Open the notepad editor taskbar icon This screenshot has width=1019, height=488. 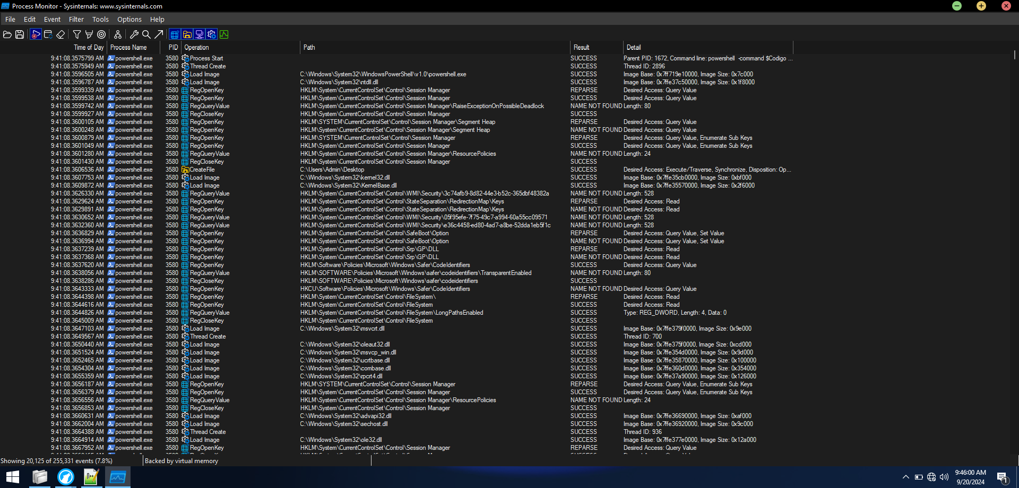[91, 477]
